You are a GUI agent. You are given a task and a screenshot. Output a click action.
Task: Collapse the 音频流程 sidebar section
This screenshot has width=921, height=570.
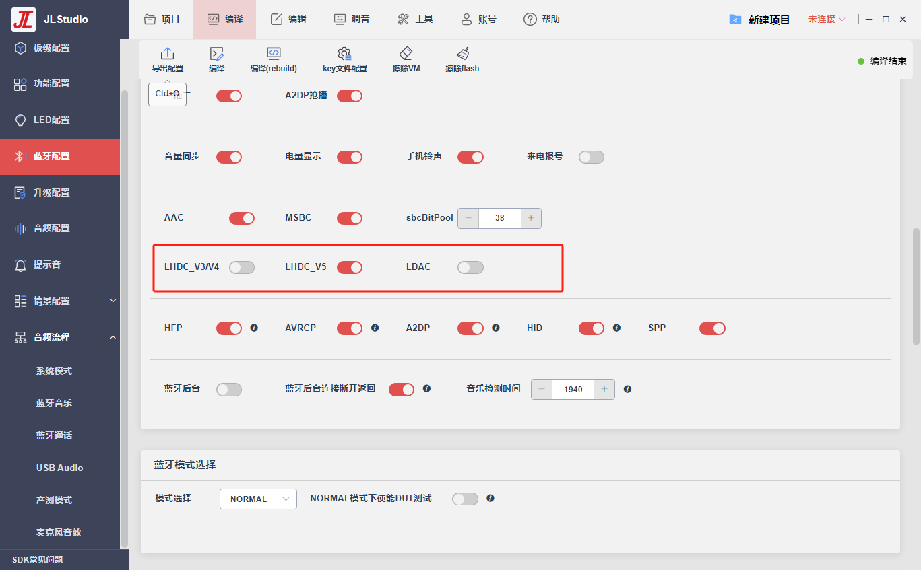[113, 337]
